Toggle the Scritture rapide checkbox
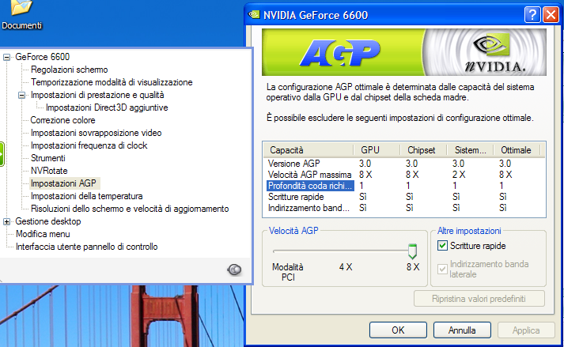The image size is (564, 347). (442, 246)
